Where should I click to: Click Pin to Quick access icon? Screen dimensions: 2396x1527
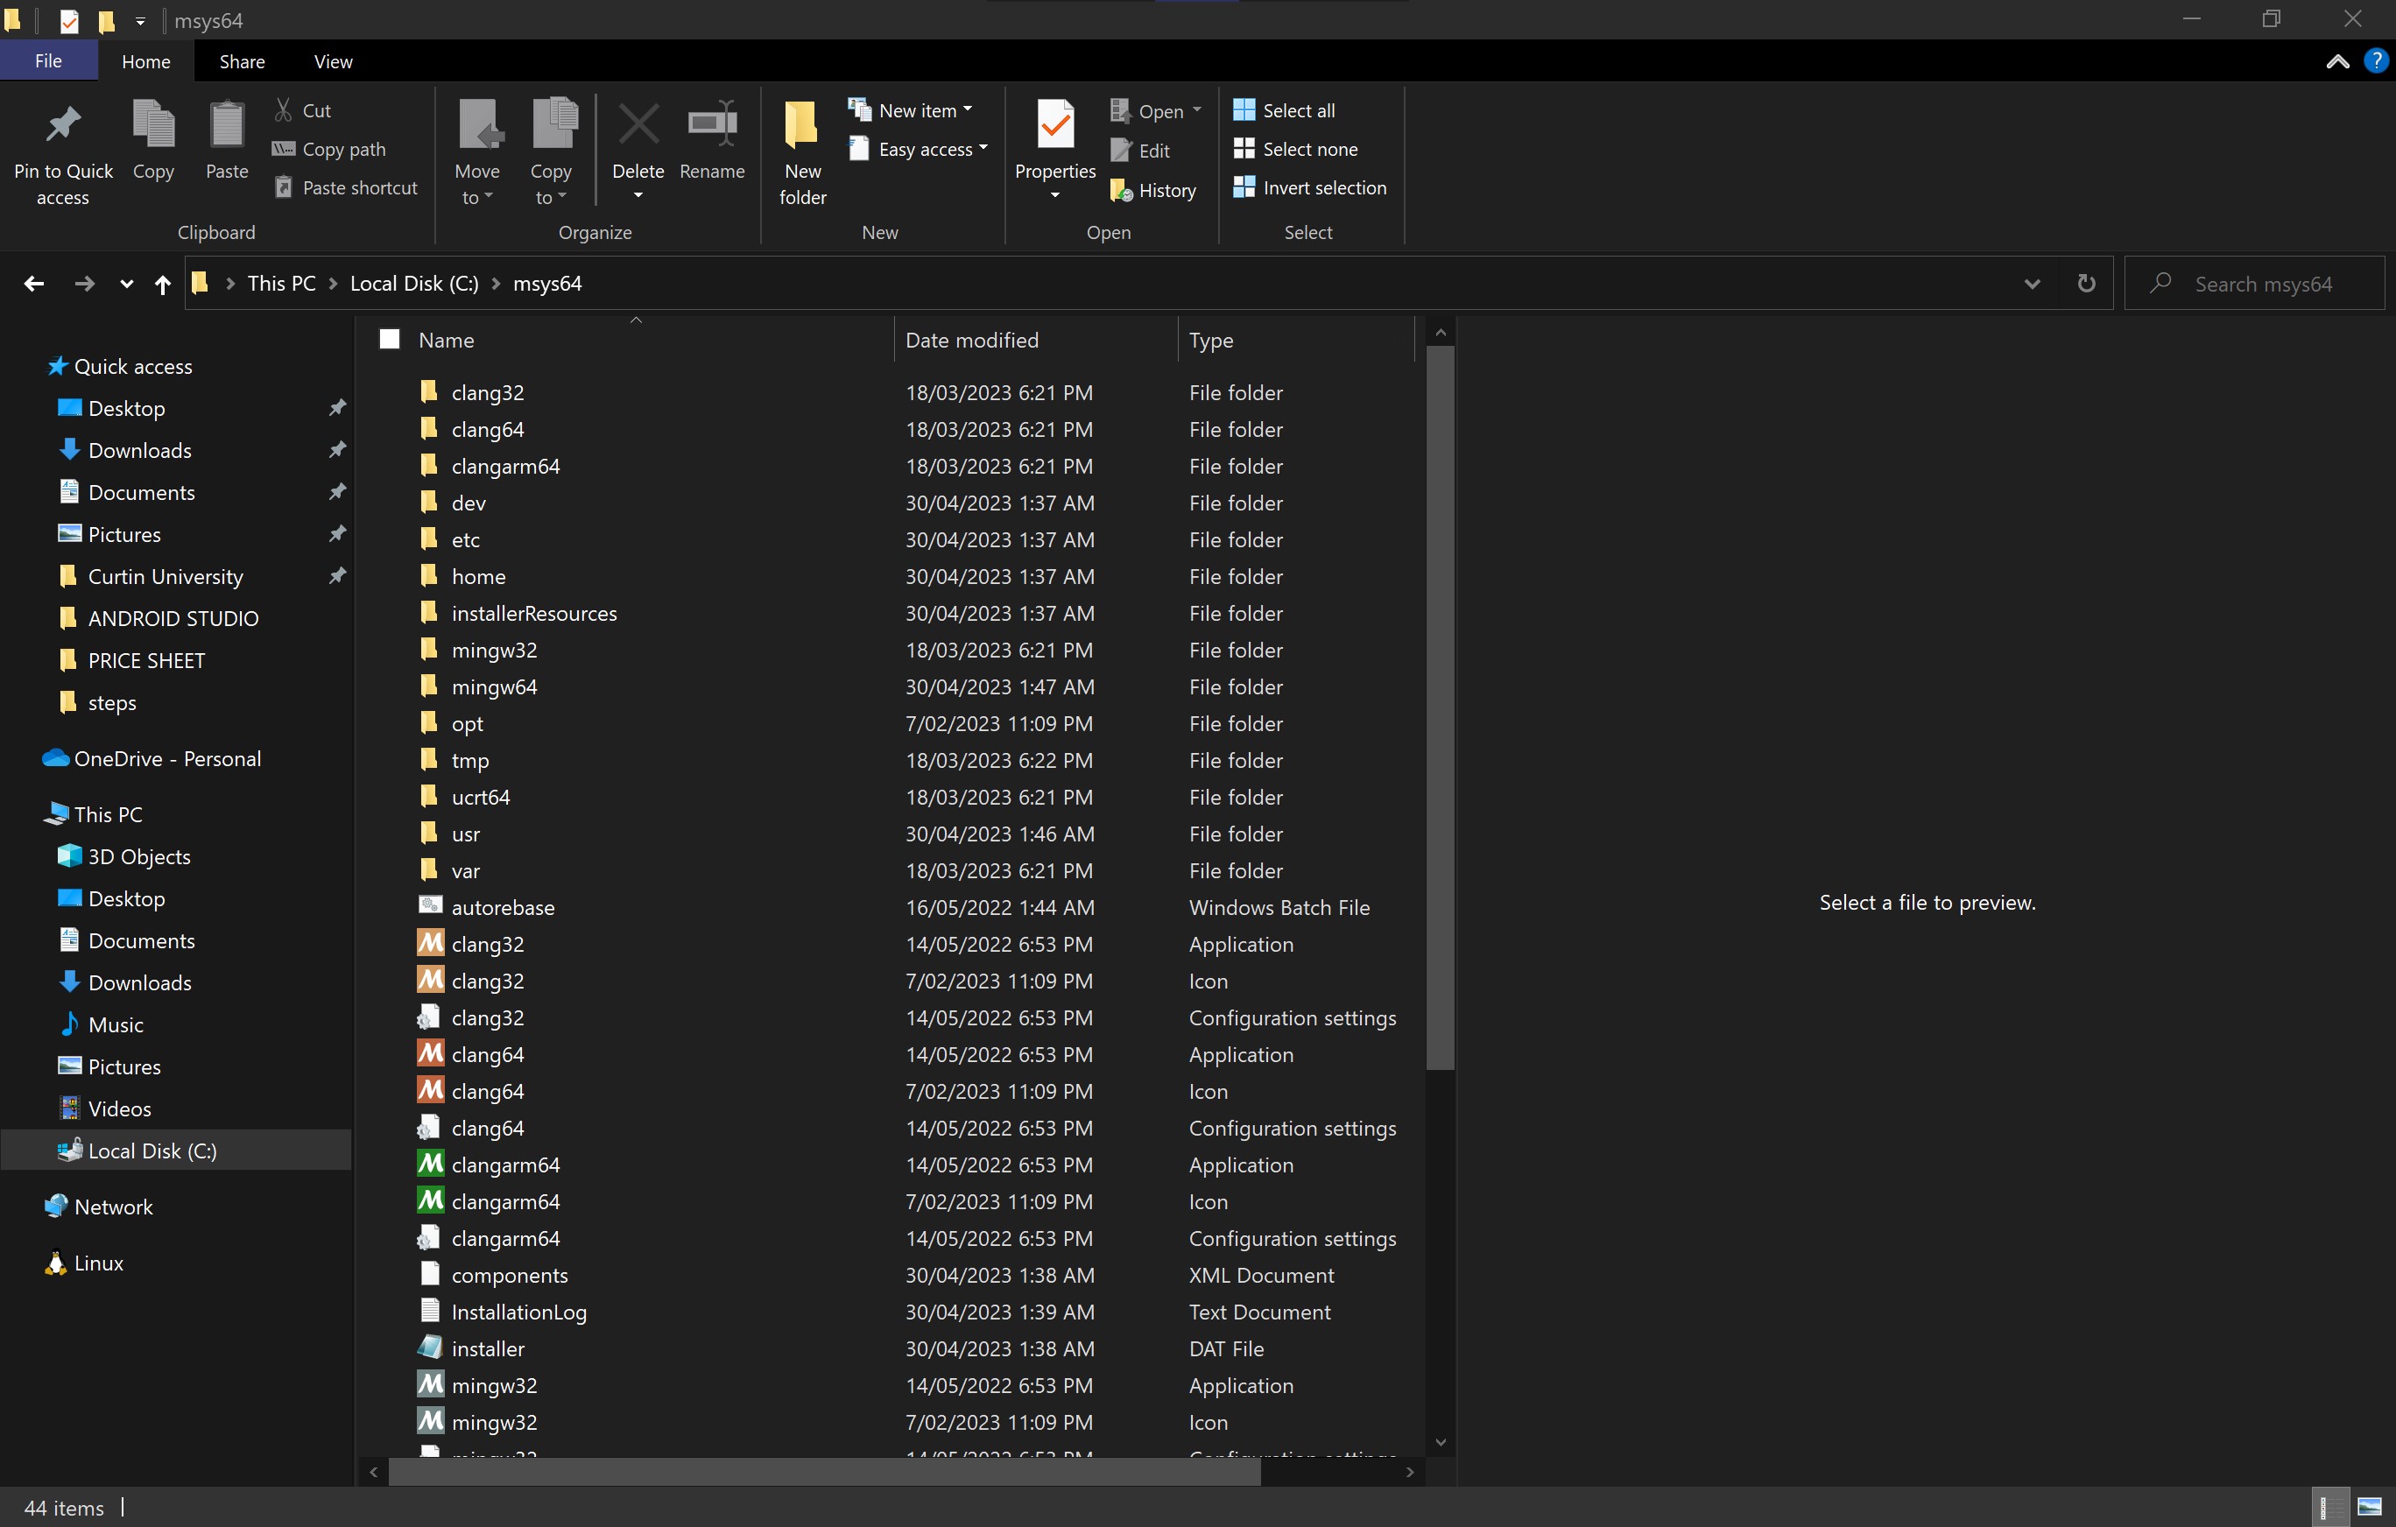coord(63,124)
